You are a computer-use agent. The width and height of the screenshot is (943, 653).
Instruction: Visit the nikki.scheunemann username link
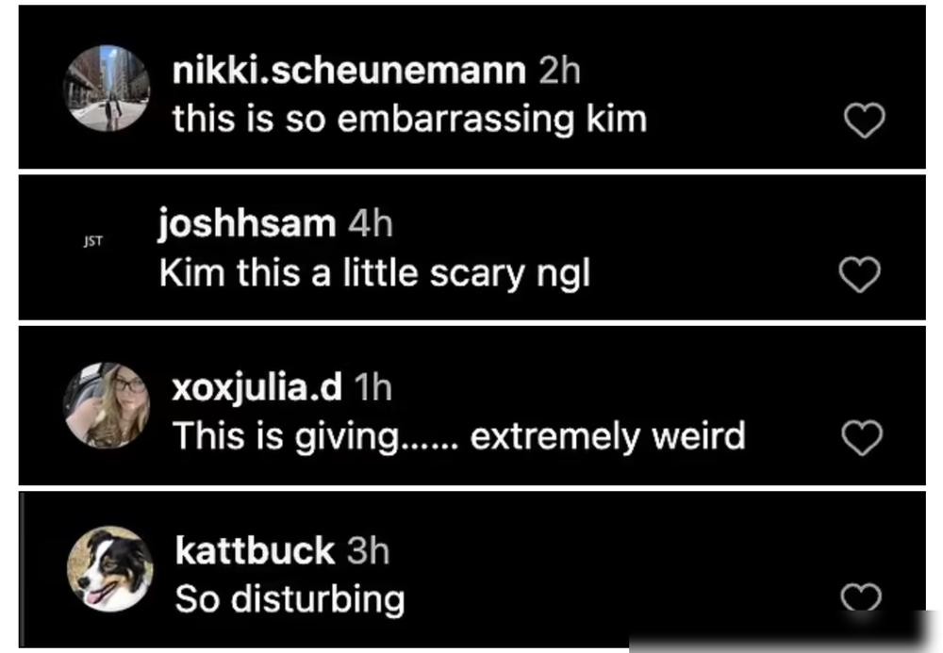pyautogui.click(x=349, y=71)
